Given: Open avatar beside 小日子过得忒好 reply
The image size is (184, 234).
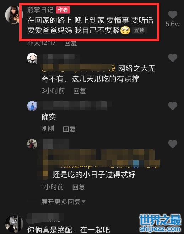Looking at the screenshot, I should tap(32, 144).
